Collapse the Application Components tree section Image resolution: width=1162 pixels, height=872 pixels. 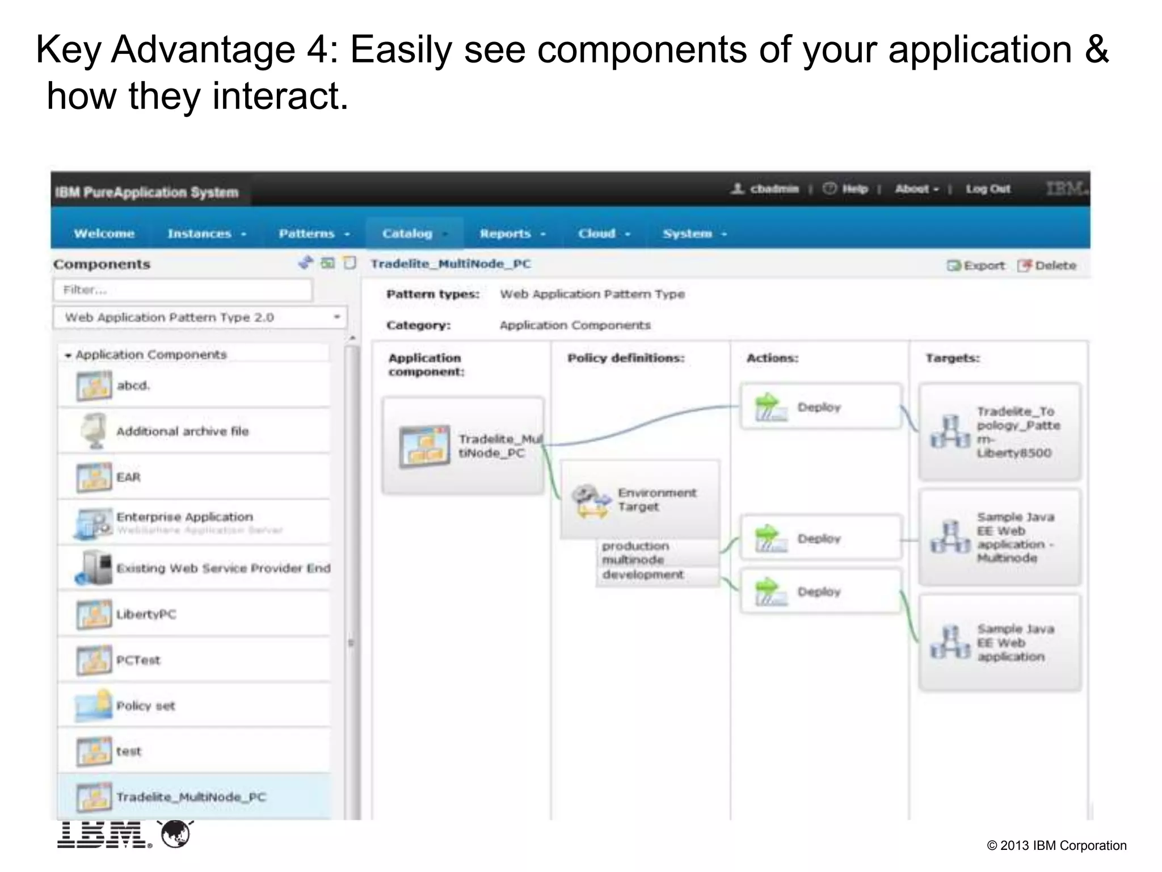click(x=68, y=355)
